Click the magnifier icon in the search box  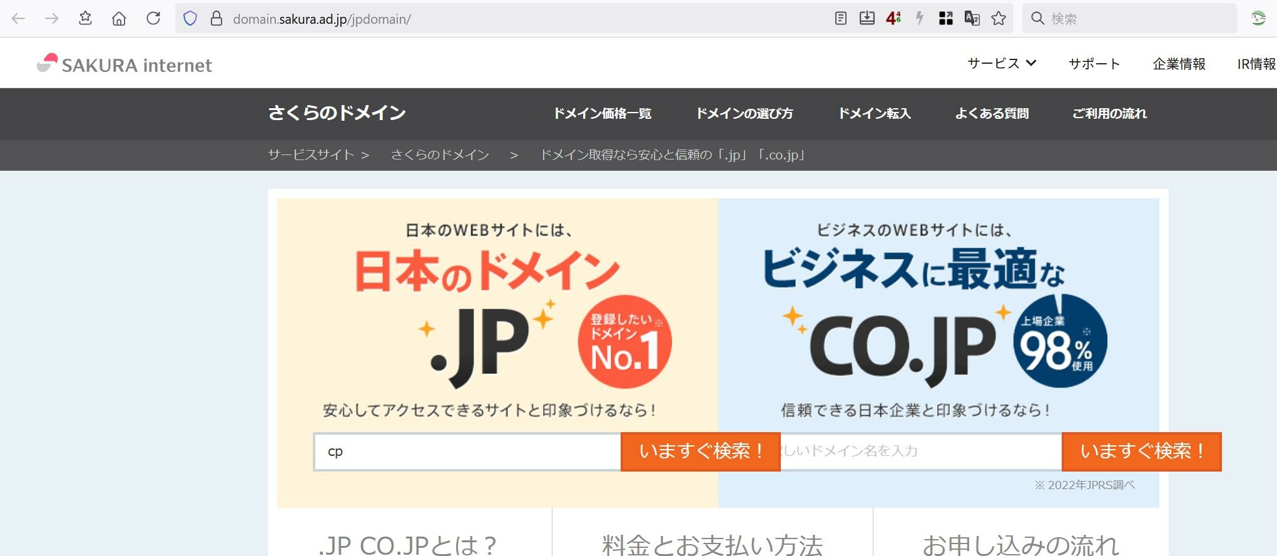pyautogui.click(x=1038, y=19)
